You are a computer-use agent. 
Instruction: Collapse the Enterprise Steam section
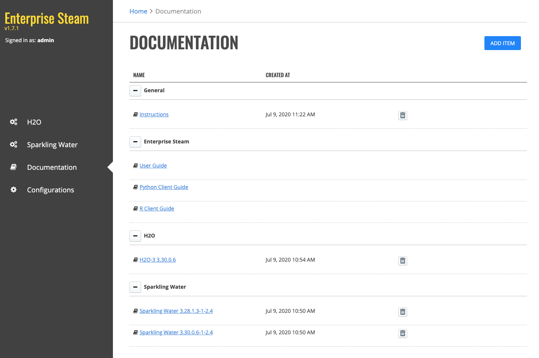[x=135, y=142]
